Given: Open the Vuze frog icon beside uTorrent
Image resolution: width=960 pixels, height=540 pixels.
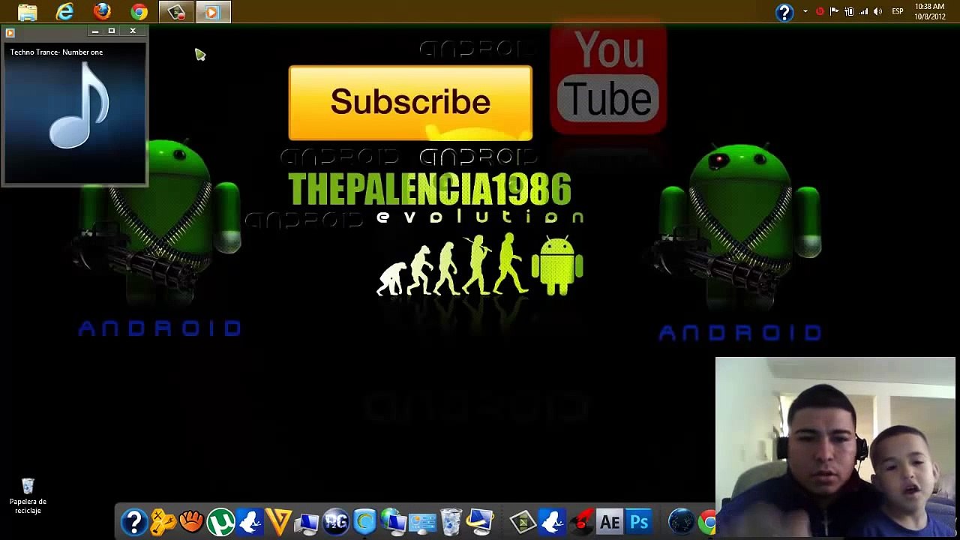Looking at the screenshot, I should pyautogui.click(x=250, y=522).
